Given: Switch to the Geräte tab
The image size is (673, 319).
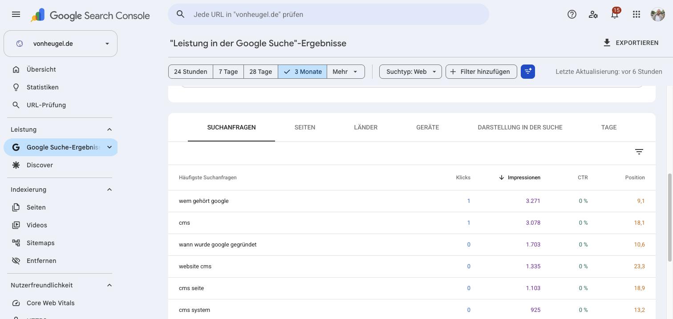Looking at the screenshot, I should 428,127.
